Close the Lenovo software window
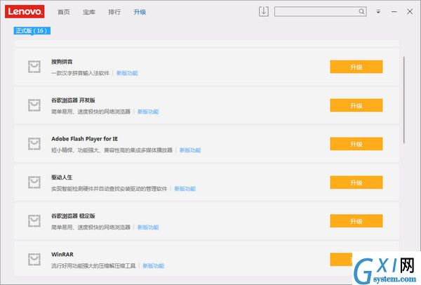421x285 pixels. pyautogui.click(x=410, y=11)
